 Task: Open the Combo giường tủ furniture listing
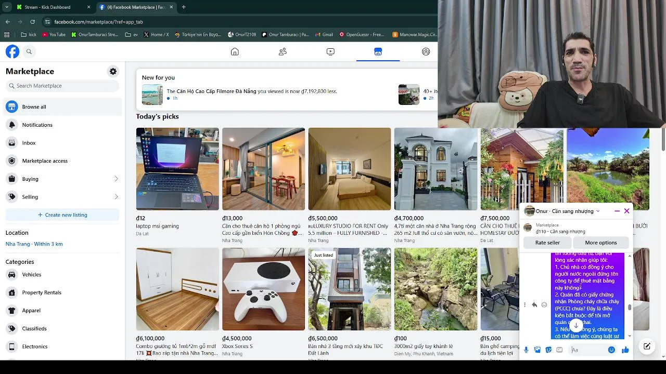177,289
